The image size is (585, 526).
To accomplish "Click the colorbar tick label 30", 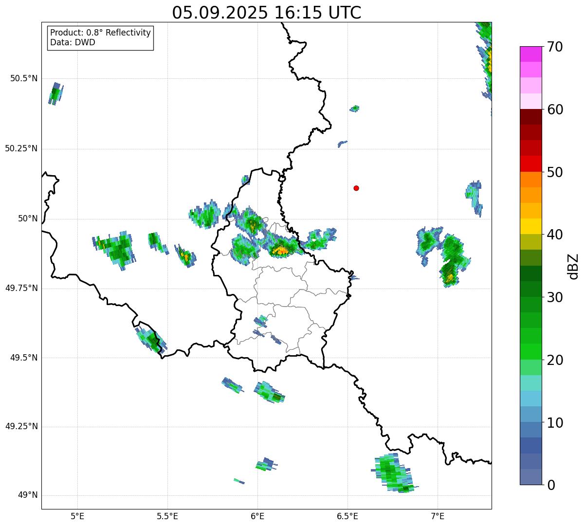I will (555, 297).
